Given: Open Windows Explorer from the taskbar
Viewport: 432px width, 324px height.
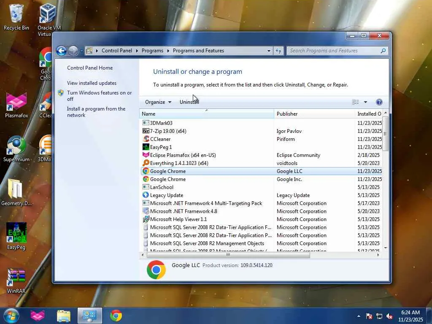Looking at the screenshot, I should point(64,316).
